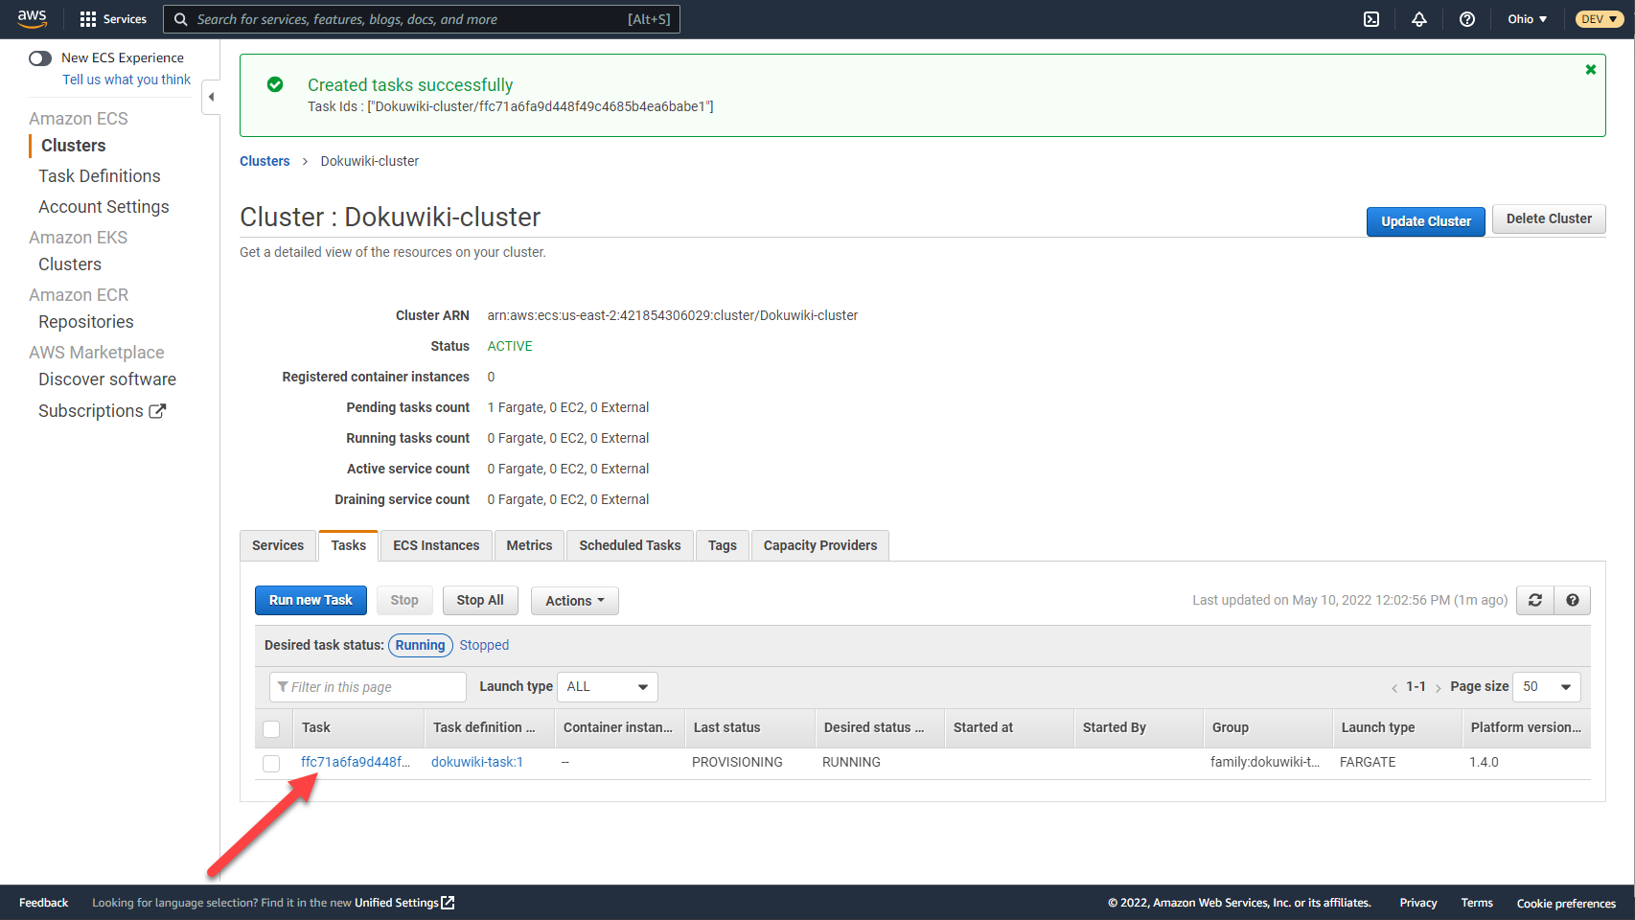Open the Privacy footer link
Image resolution: width=1635 pixels, height=920 pixels.
pyautogui.click(x=1418, y=903)
